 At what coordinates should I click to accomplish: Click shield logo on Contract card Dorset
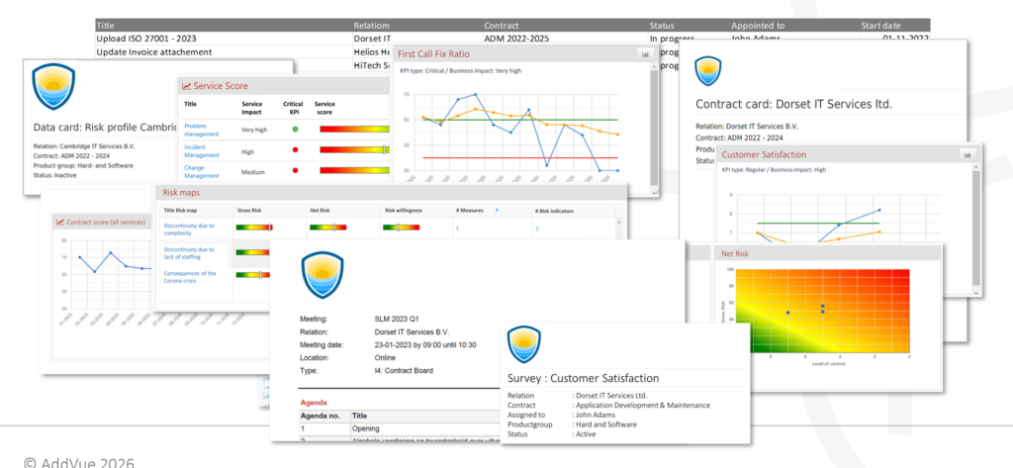point(707,71)
